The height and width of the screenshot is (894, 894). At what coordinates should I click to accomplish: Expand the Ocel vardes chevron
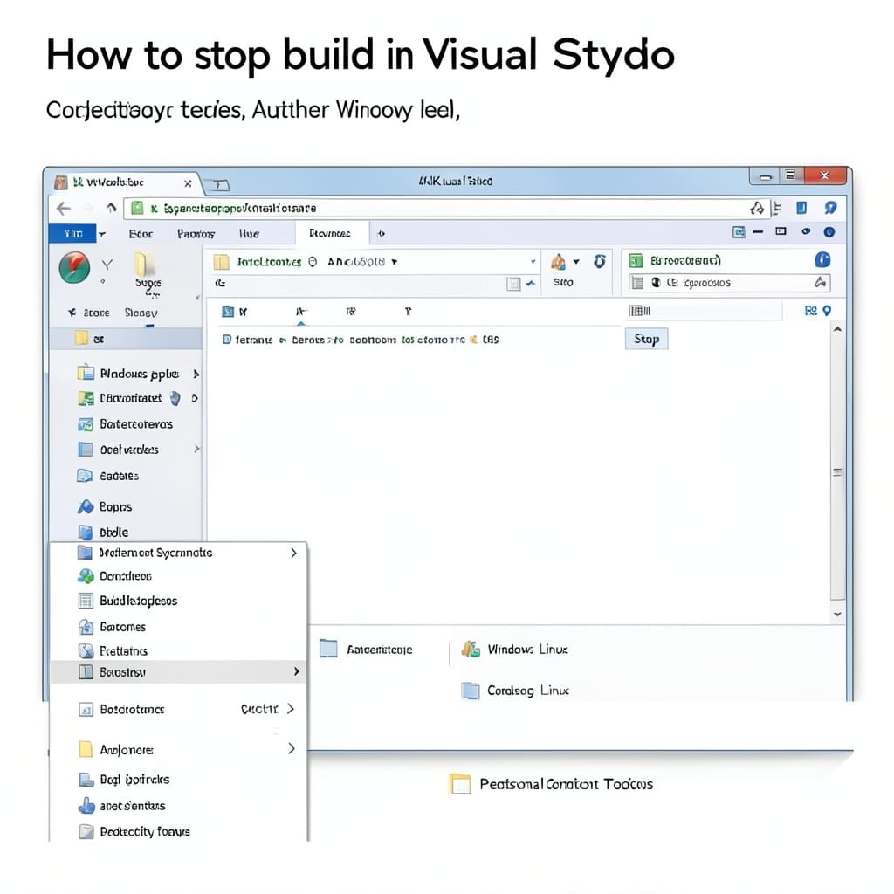196,450
